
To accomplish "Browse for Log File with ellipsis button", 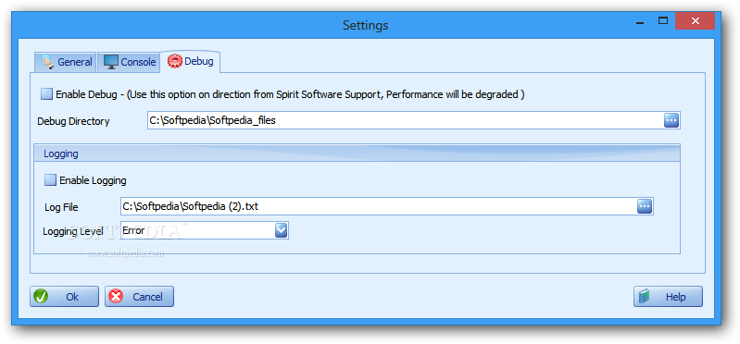I will 645,206.
